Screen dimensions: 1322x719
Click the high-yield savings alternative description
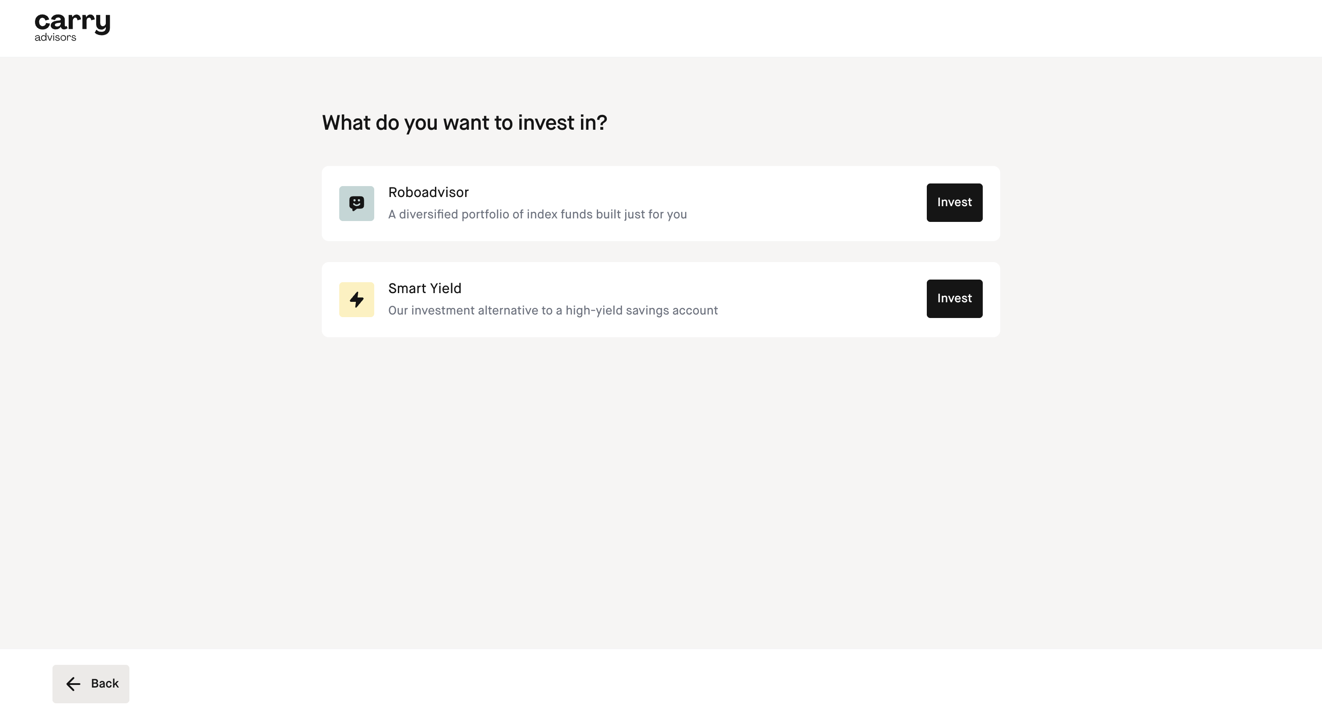[x=553, y=310]
